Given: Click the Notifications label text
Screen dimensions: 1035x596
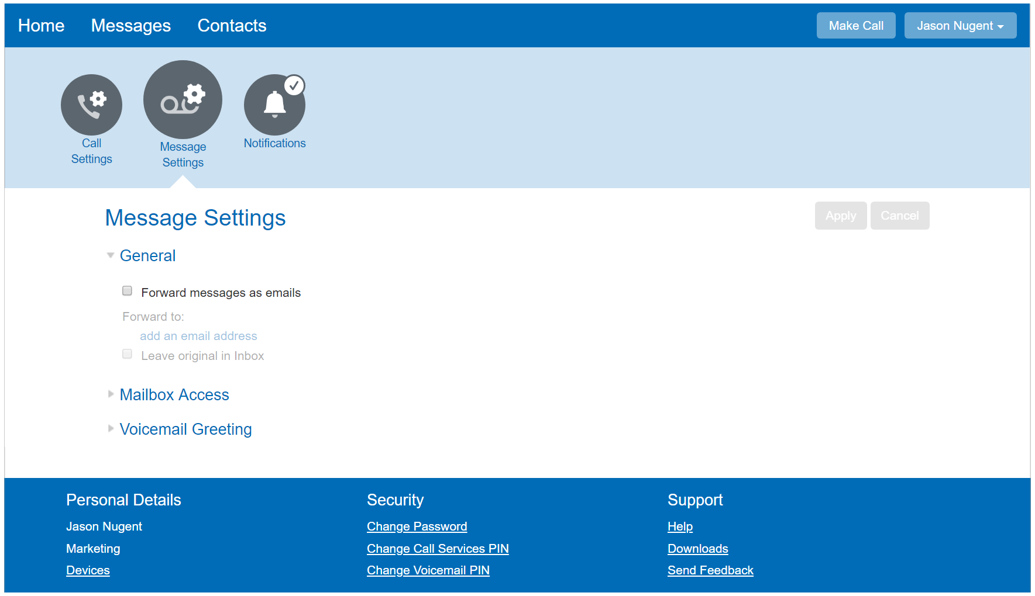Looking at the screenshot, I should 274,143.
